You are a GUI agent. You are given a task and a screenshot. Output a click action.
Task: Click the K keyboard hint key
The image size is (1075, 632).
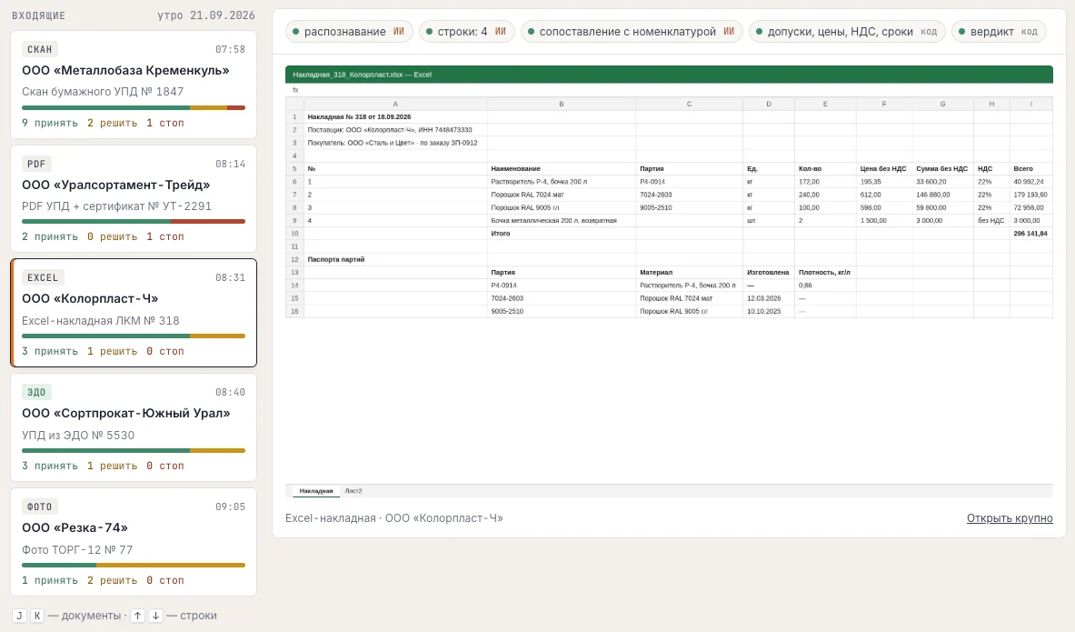point(37,616)
